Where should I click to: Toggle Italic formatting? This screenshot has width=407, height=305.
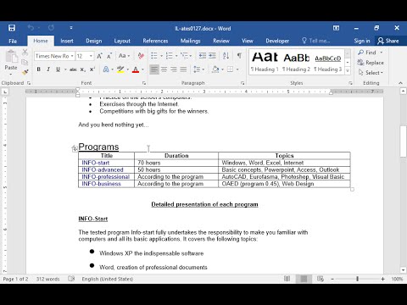coord(48,69)
